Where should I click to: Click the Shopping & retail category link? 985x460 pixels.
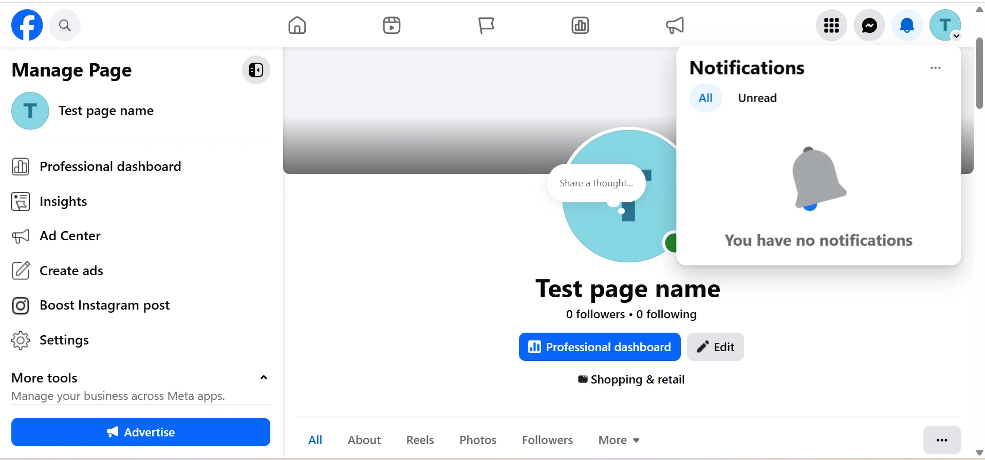coord(638,379)
